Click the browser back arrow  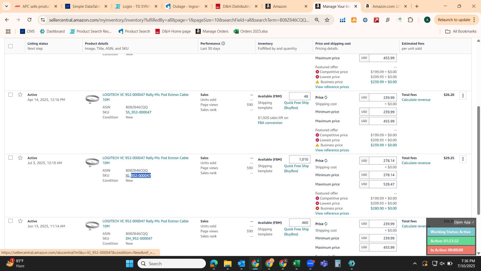tap(7, 20)
